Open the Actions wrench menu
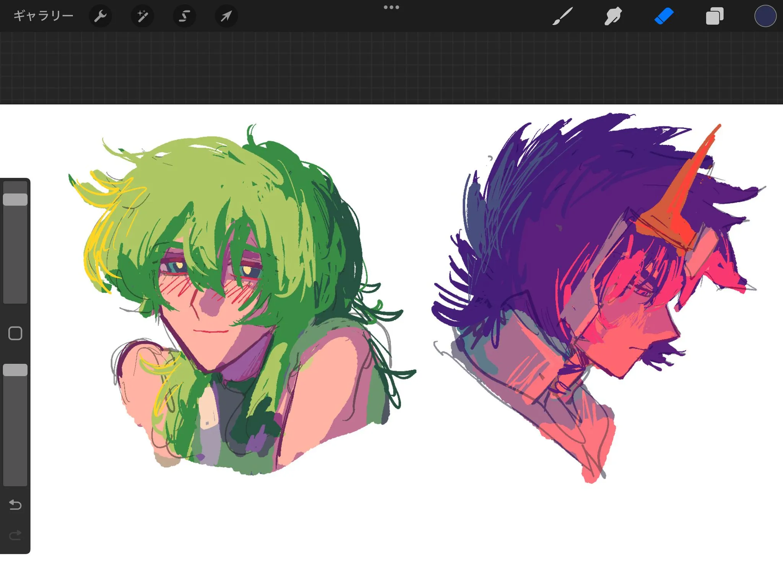 [x=100, y=16]
